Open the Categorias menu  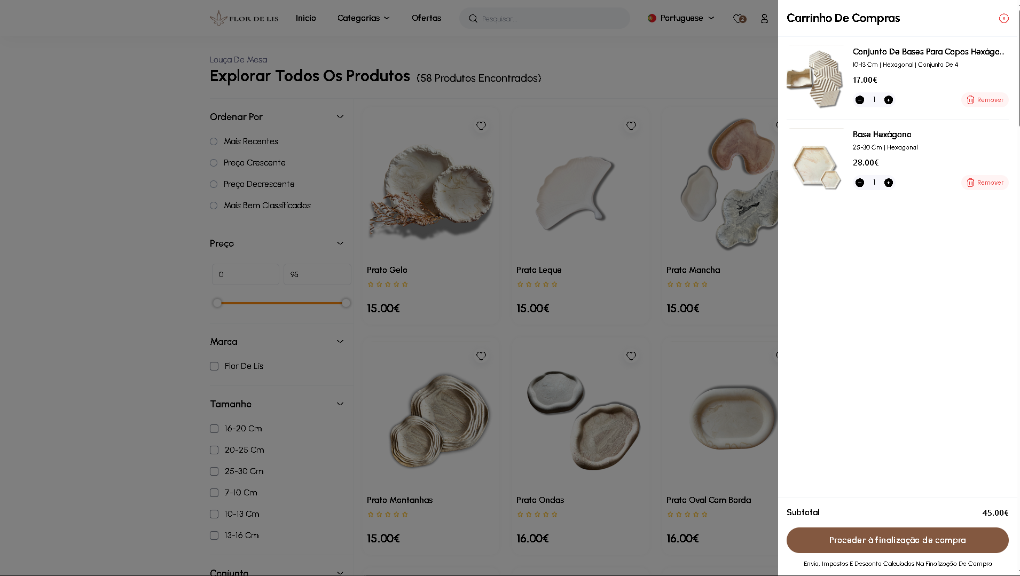[x=363, y=18]
